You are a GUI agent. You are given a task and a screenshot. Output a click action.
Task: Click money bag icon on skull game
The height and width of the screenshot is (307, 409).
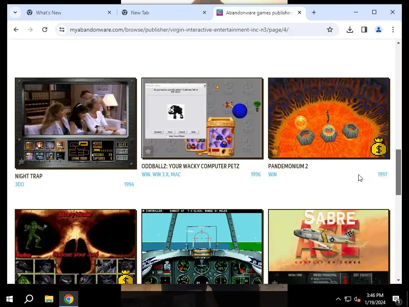tap(126, 277)
